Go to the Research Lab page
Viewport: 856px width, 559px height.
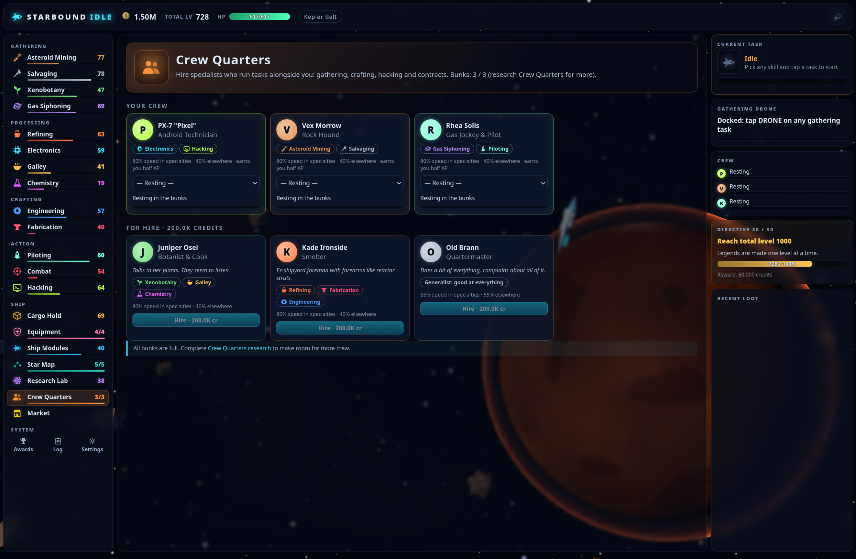click(x=58, y=381)
